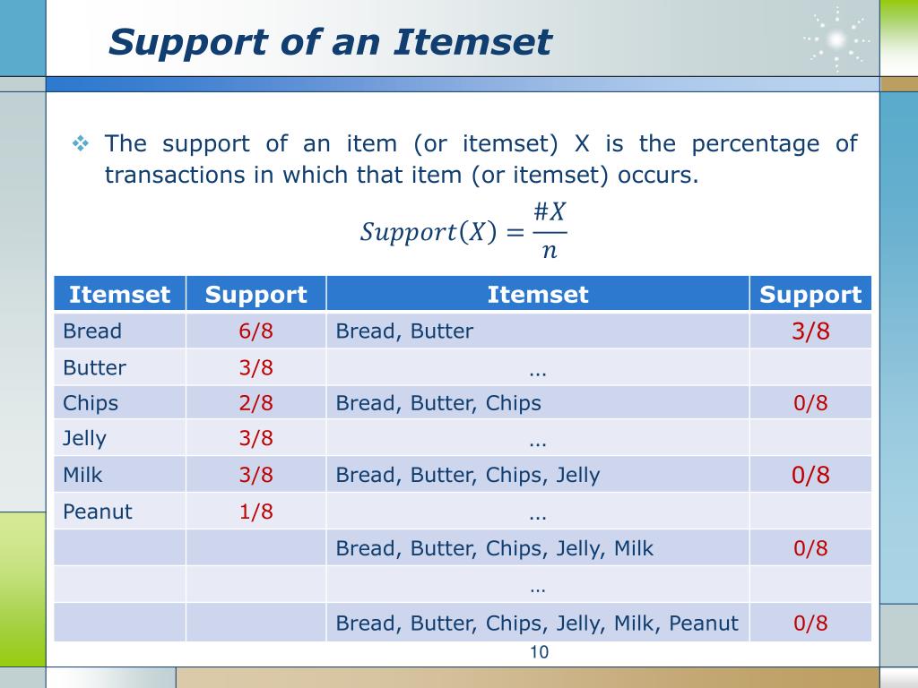Click the starburst sparkle graphic in header
This screenshot has width=918, height=688.
pos(836,39)
